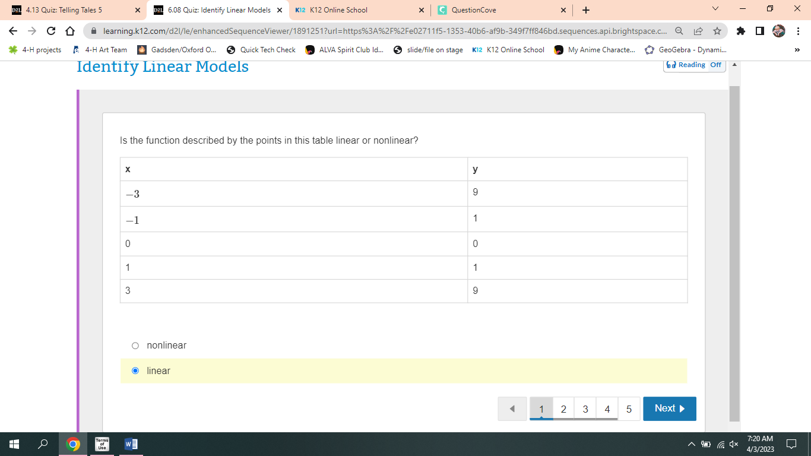Open the GeoGebra bookmark
Screen dimensions: 811x456
(686, 50)
